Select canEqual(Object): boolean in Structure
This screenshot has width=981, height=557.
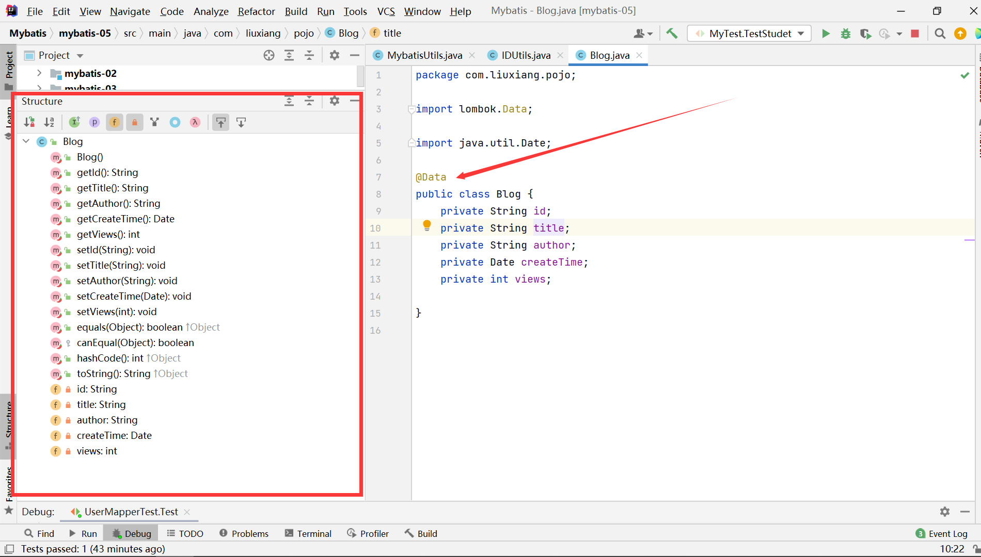point(135,342)
